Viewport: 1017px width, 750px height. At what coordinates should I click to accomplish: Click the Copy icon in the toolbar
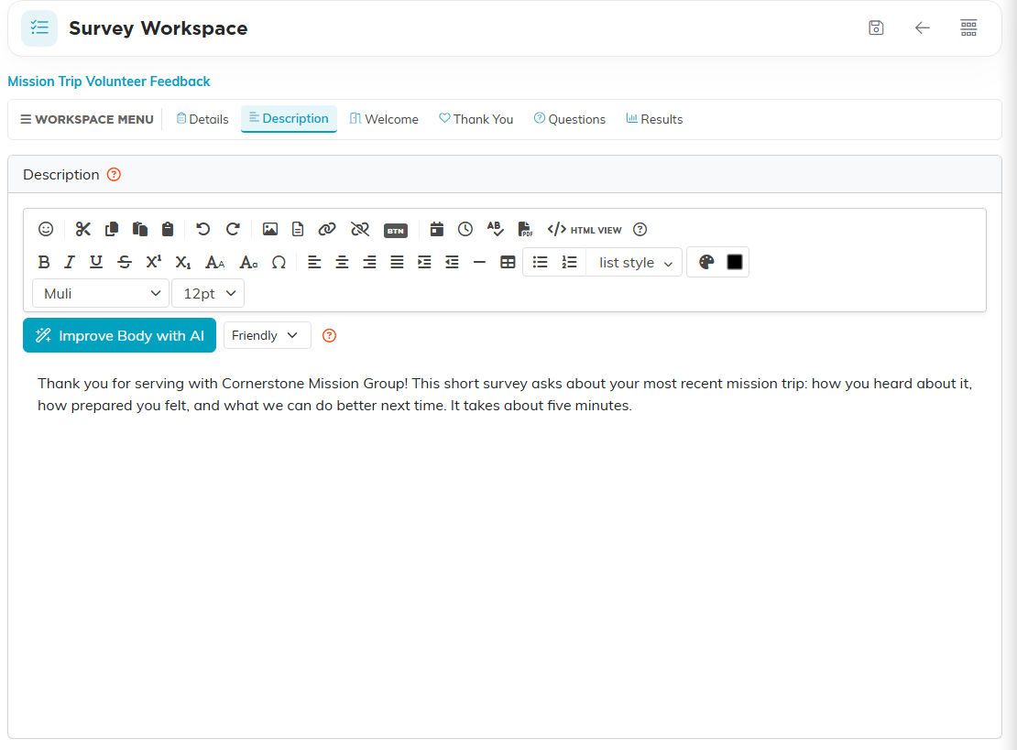pyautogui.click(x=112, y=229)
